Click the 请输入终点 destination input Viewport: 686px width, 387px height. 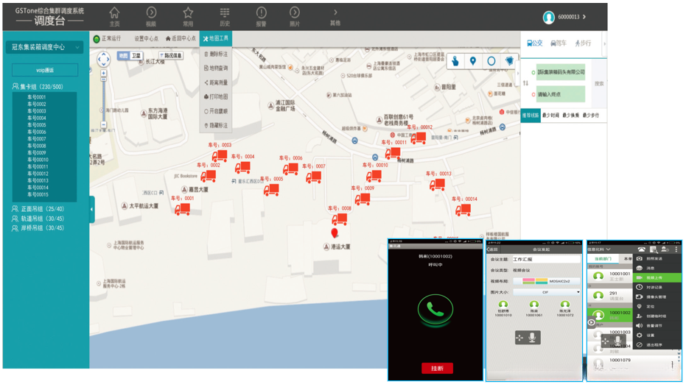561,94
